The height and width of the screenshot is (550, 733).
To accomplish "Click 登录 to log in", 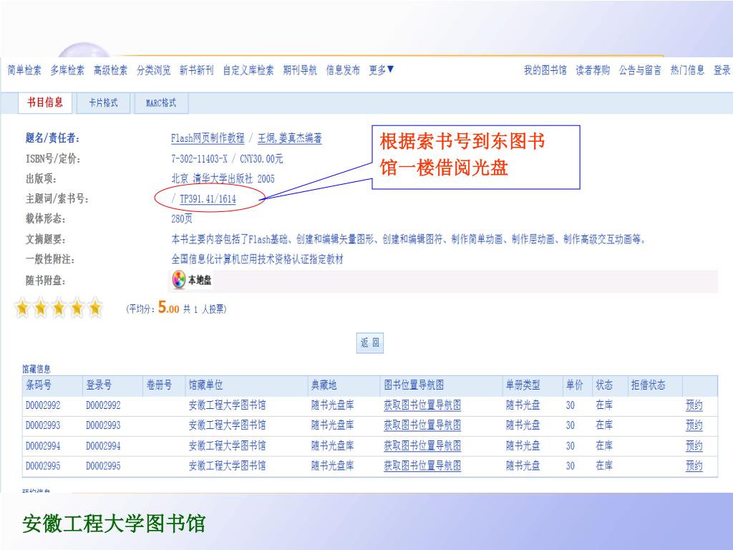I will pos(722,70).
